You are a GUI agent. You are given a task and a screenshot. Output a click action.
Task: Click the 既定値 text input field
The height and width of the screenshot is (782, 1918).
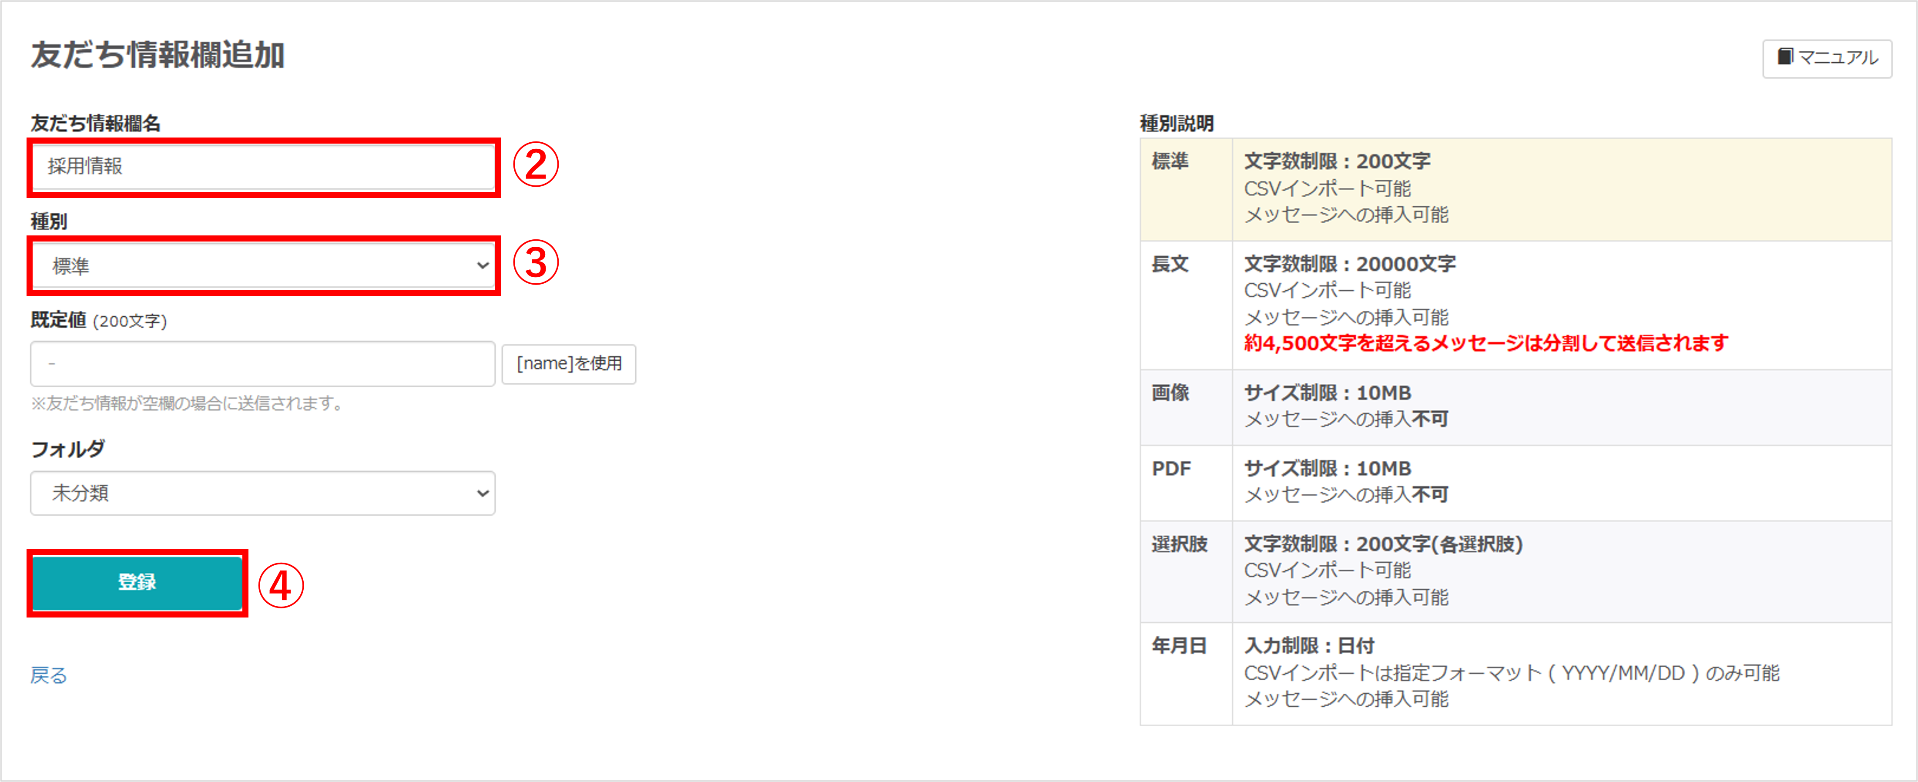263,364
